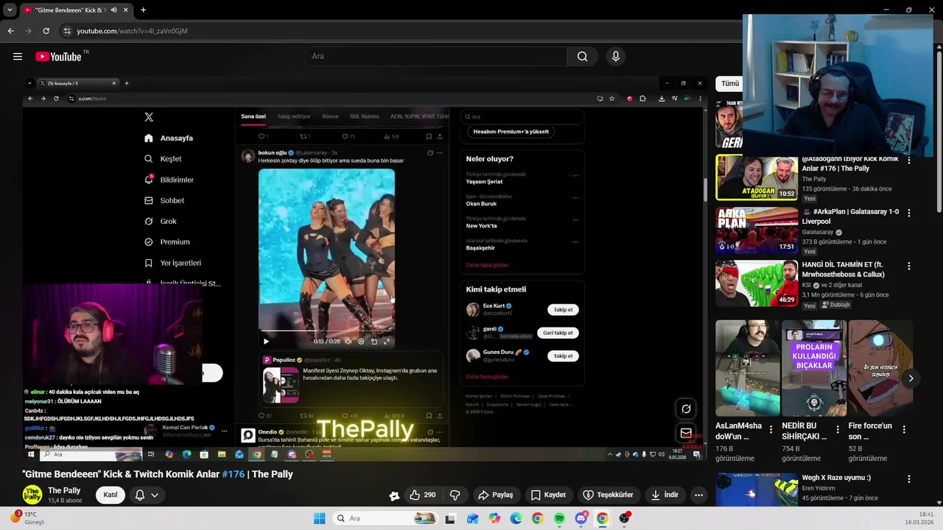Open the HANGİ DİL TAHMİN ET thumbnail

click(757, 283)
